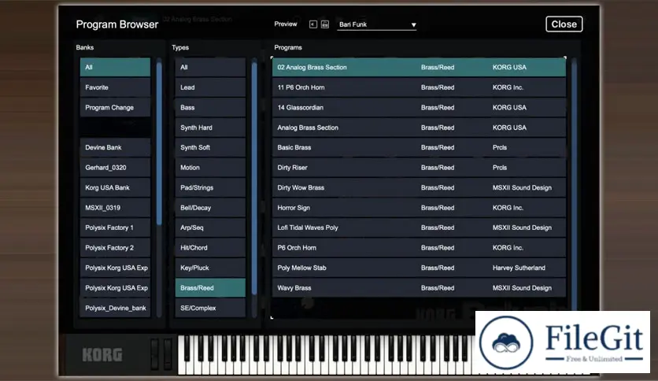Load the Wavy Brass program
This screenshot has height=381, width=658.
419,288
